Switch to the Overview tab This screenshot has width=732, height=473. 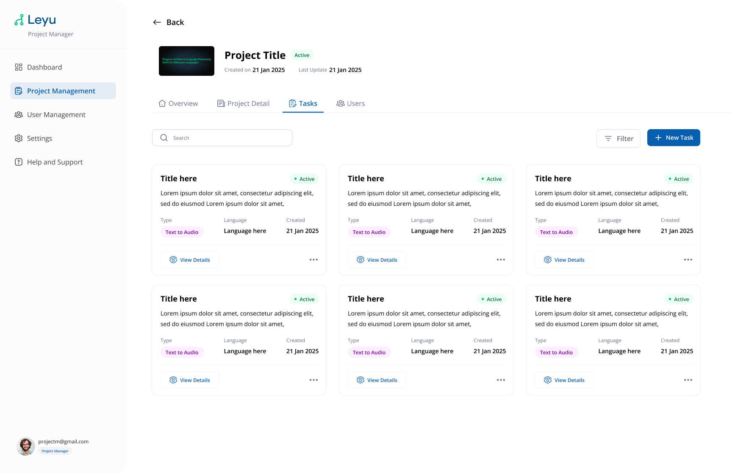(x=178, y=104)
